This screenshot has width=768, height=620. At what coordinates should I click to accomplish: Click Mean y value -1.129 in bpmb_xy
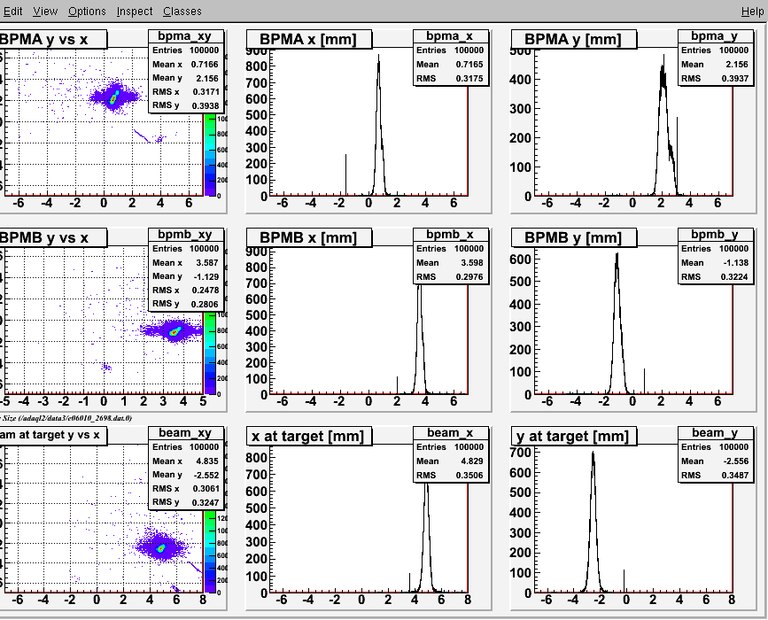click(x=206, y=276)
